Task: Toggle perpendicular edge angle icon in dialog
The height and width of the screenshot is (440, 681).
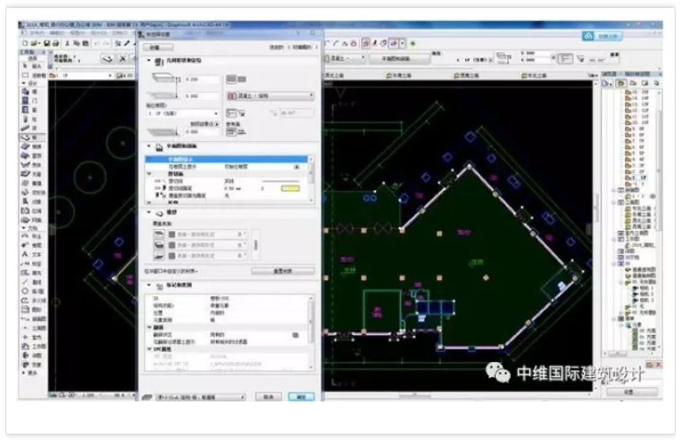Action: 231,113
